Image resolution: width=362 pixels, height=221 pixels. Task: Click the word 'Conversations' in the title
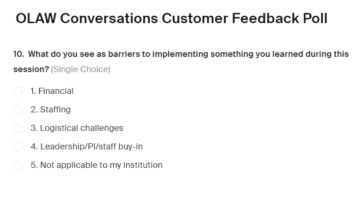click(x=109, y=18)
